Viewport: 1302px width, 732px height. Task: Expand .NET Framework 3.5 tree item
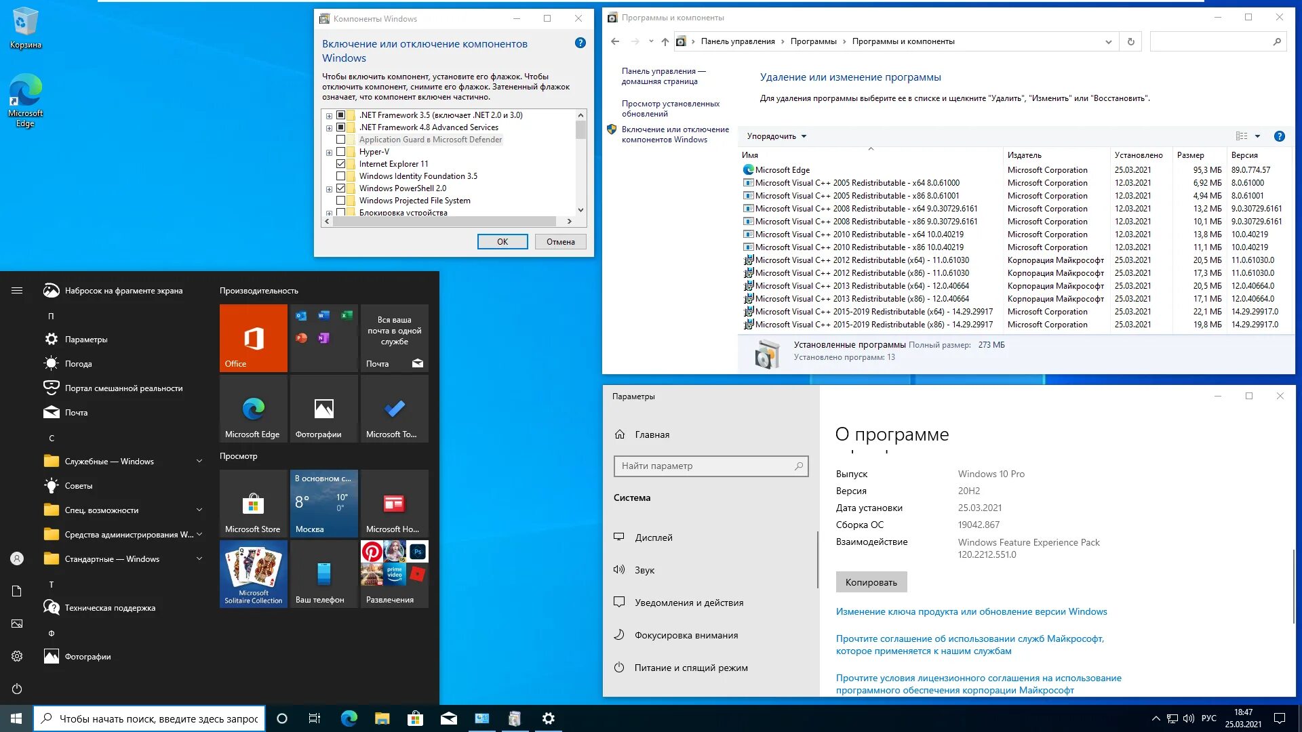(x=330, y=115)
